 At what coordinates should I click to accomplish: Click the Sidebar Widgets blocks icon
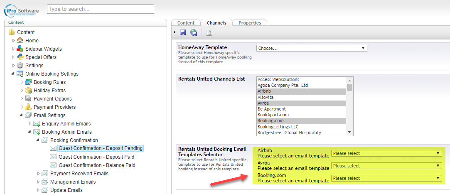(x=20, y=49)
